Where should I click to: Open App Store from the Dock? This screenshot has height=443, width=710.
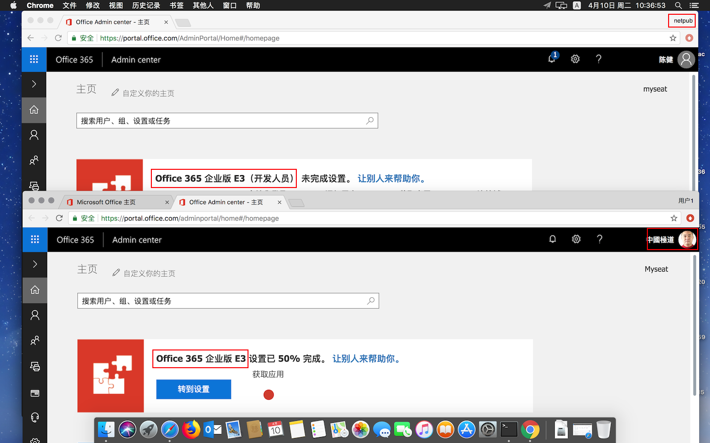click(x=466, y=429)
